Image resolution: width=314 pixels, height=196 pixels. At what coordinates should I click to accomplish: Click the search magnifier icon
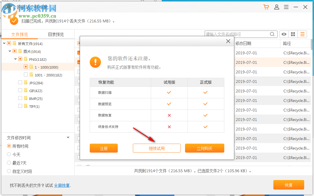coord(272,34)
